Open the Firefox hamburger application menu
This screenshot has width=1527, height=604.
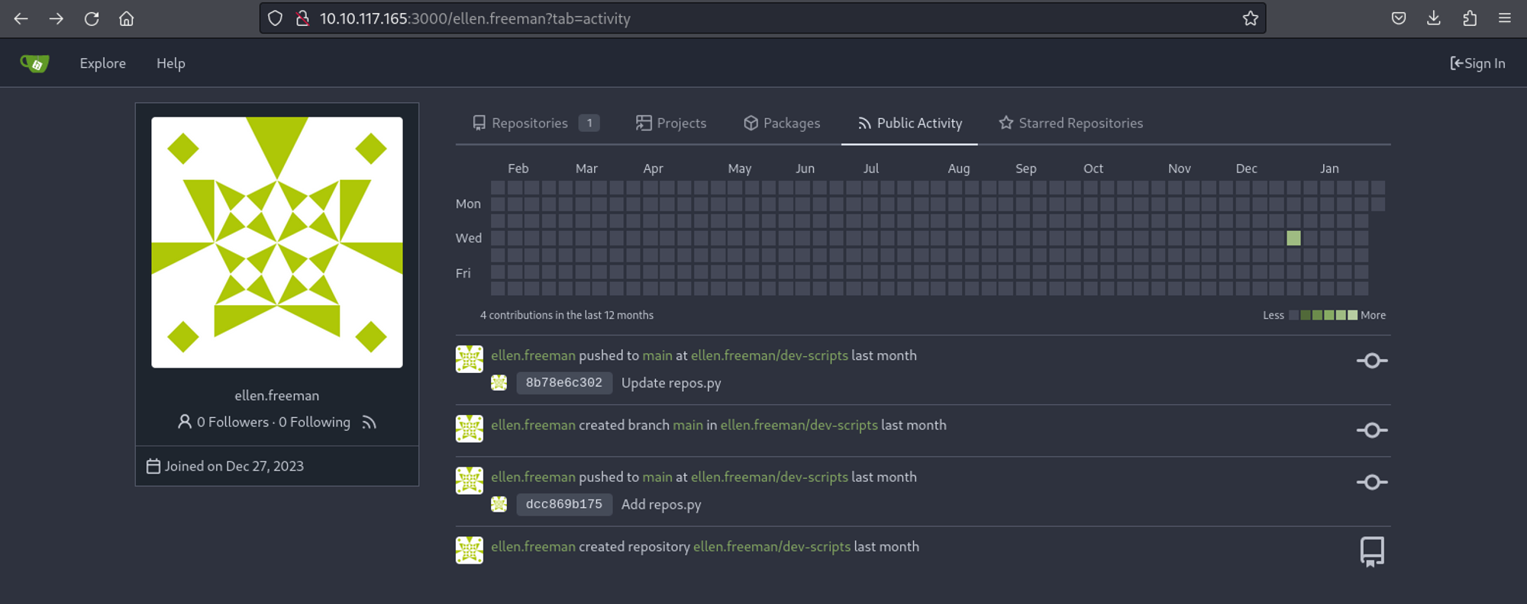1505,18
